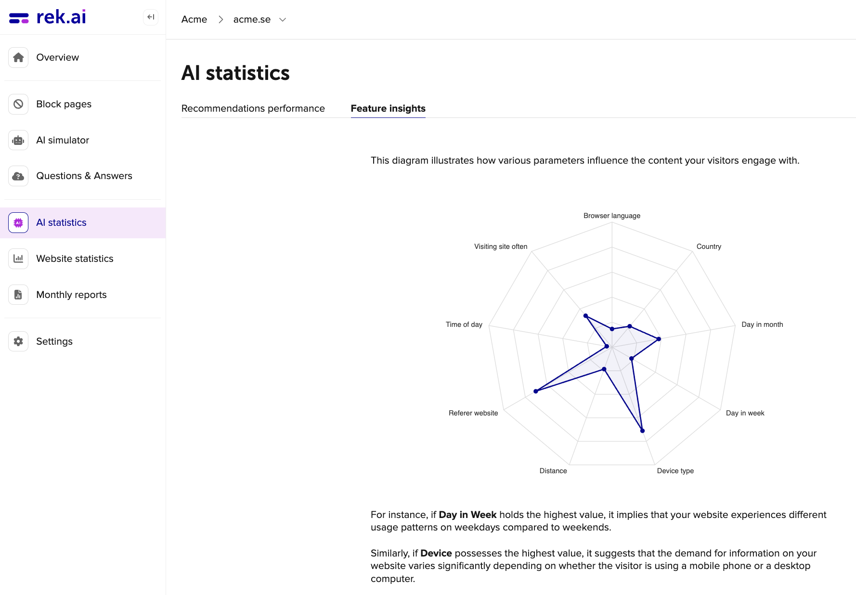Viewport: 856px width, 595px height.
Task: Switch to Recommendations performance tab
Action: [253, 109]
